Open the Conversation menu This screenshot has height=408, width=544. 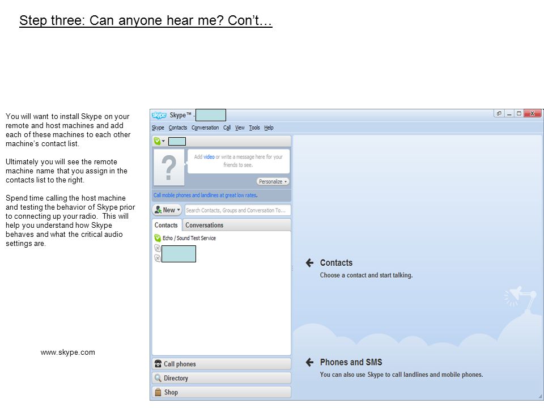(205, 127)
